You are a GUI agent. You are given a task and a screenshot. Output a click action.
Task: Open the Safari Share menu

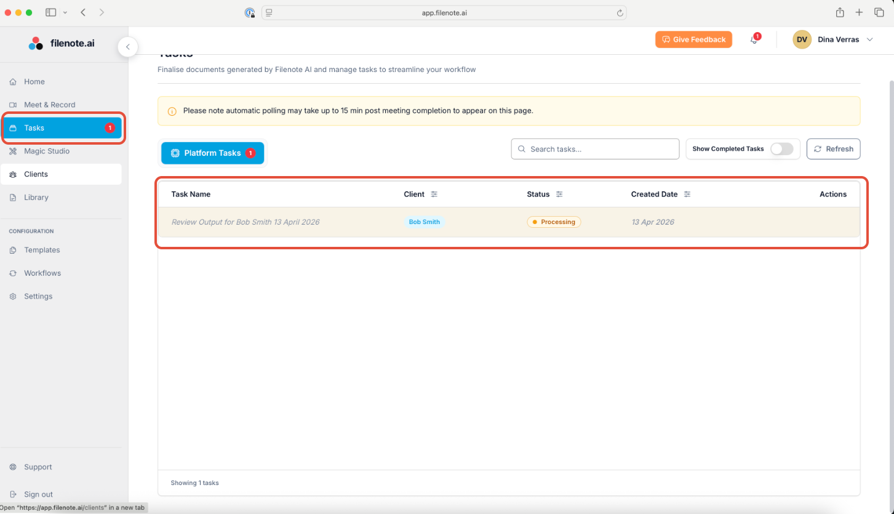click(840, 12)
